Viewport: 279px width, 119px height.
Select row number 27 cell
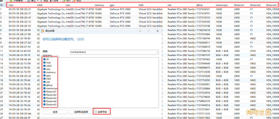click(4, 118)
